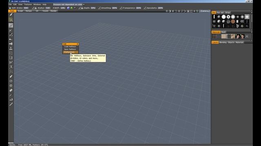Select the text T tool in left toolbar
Viewport: 261px width, 146px height.
(x=11, y=67)
